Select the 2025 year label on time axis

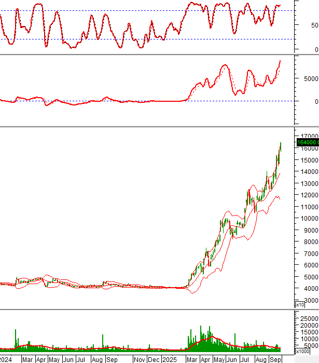click(x=170, y=359)
